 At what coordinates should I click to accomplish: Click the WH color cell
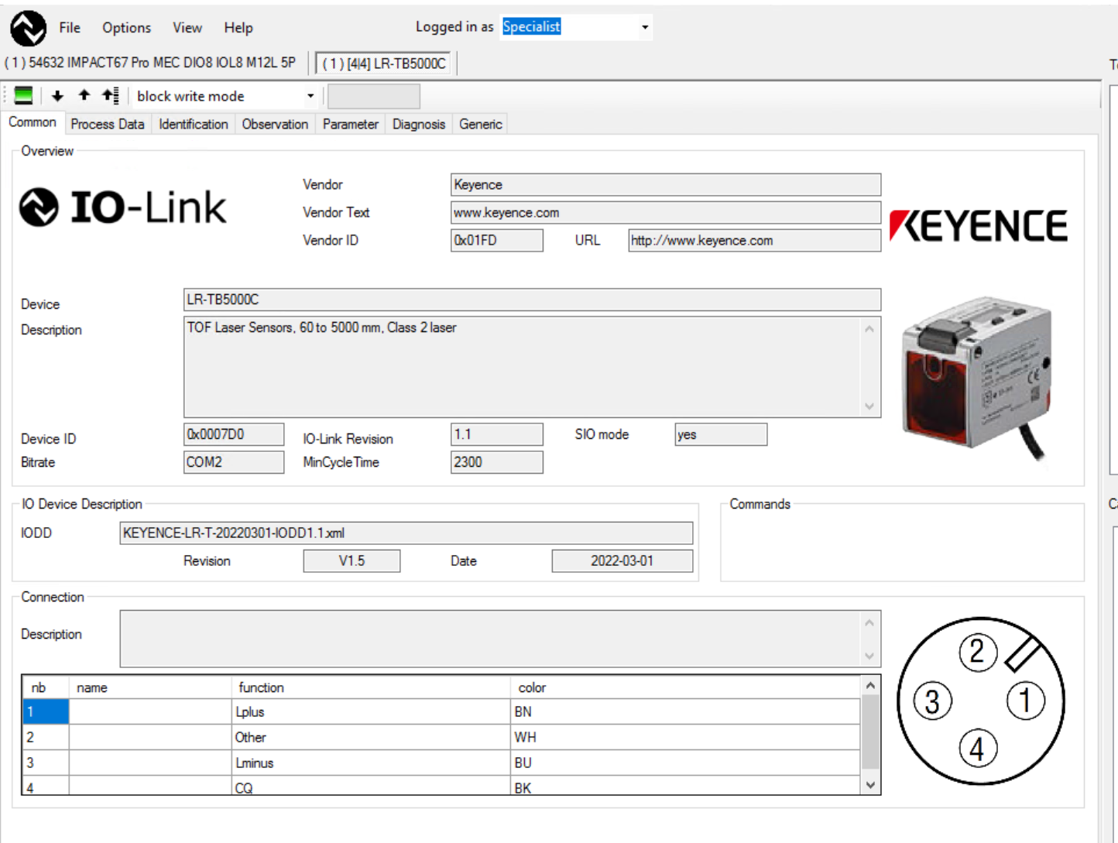coord(685,738)
